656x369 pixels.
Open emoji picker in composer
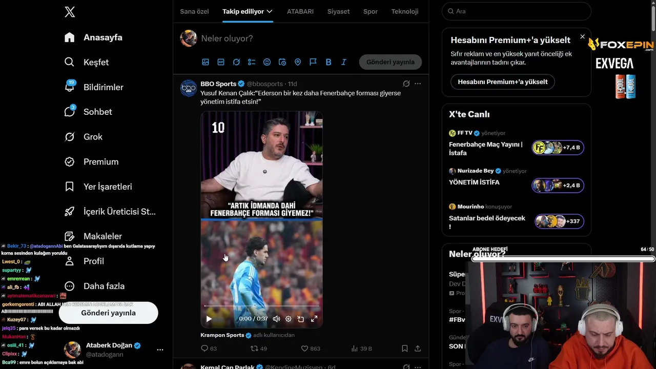267,62
